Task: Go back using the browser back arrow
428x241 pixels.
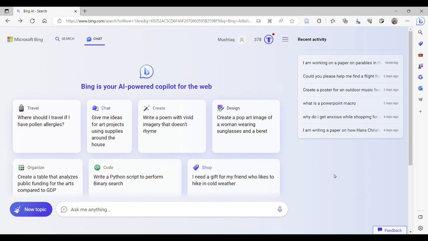Action: (8, 21)
